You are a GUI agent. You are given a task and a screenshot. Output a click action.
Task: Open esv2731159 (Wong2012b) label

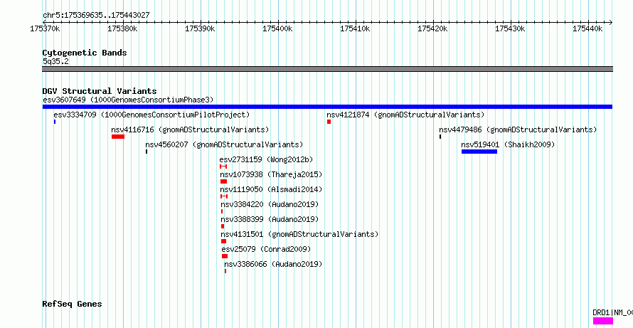click(266, 159)
